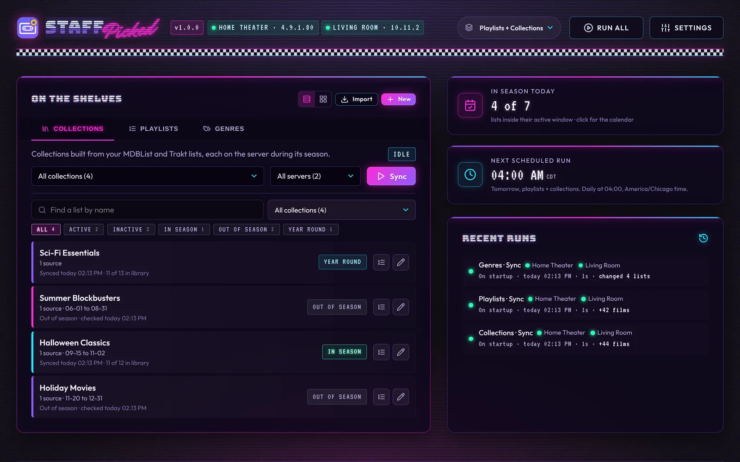
Task: Switch to the Genres tab
Action: coord(224,129)
